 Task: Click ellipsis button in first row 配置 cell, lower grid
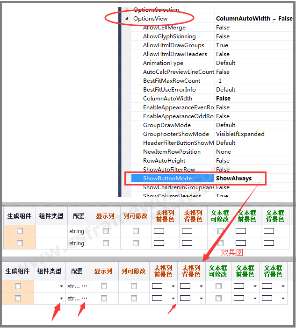[x=85, y=286]
